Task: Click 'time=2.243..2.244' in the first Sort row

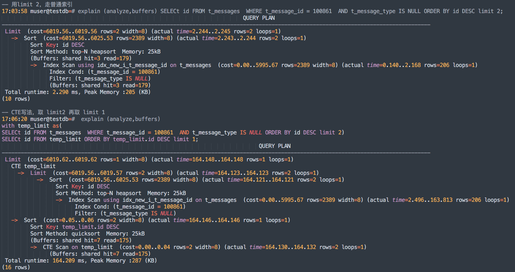Action: tap(229, 38)
